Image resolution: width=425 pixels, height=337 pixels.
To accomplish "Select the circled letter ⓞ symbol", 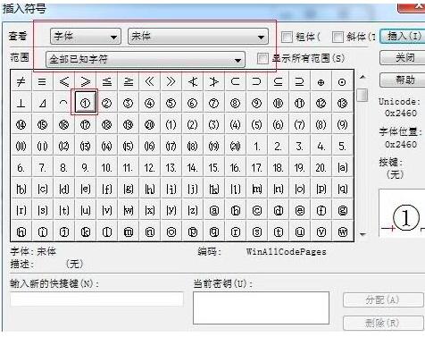I will click(171, 232).
